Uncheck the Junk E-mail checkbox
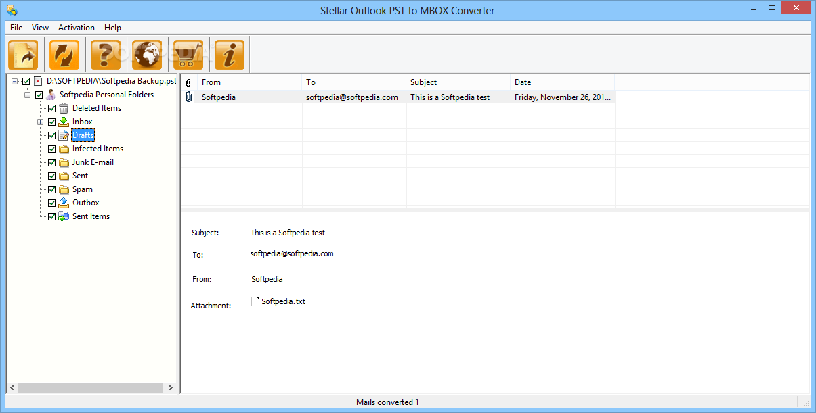816x413 pixels. (x=51, y=162)
